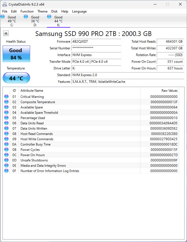
Task: Open the Theme menu
Action: (42, 11)
